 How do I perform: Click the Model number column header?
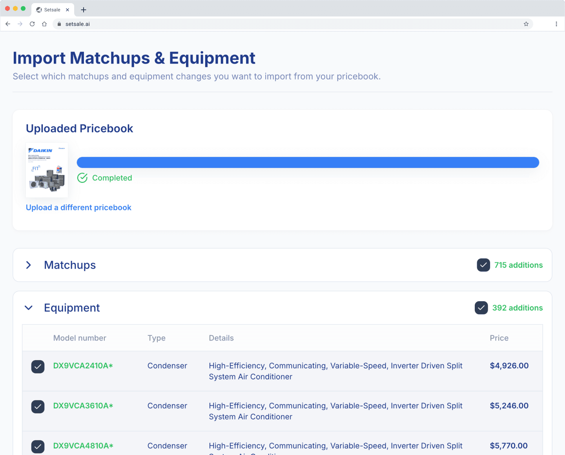point(80,338)
